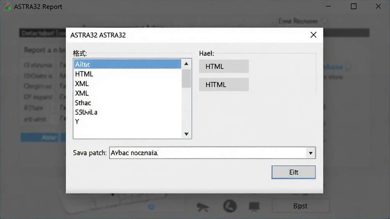This screenshot has height=219, width=390.
Task: Click the telescope-like icon in background window
Action: click(203, 207)
